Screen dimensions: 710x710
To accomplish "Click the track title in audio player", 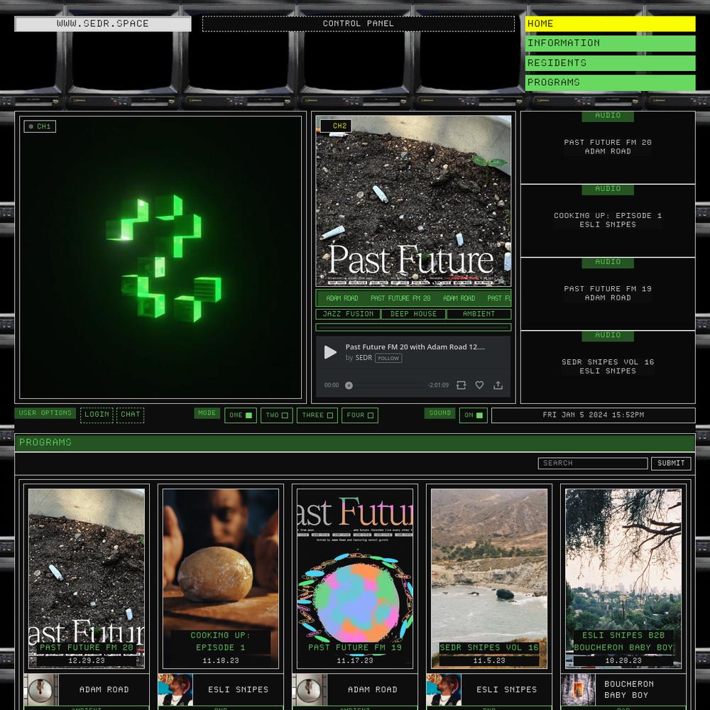I will (x=415, y=347).
